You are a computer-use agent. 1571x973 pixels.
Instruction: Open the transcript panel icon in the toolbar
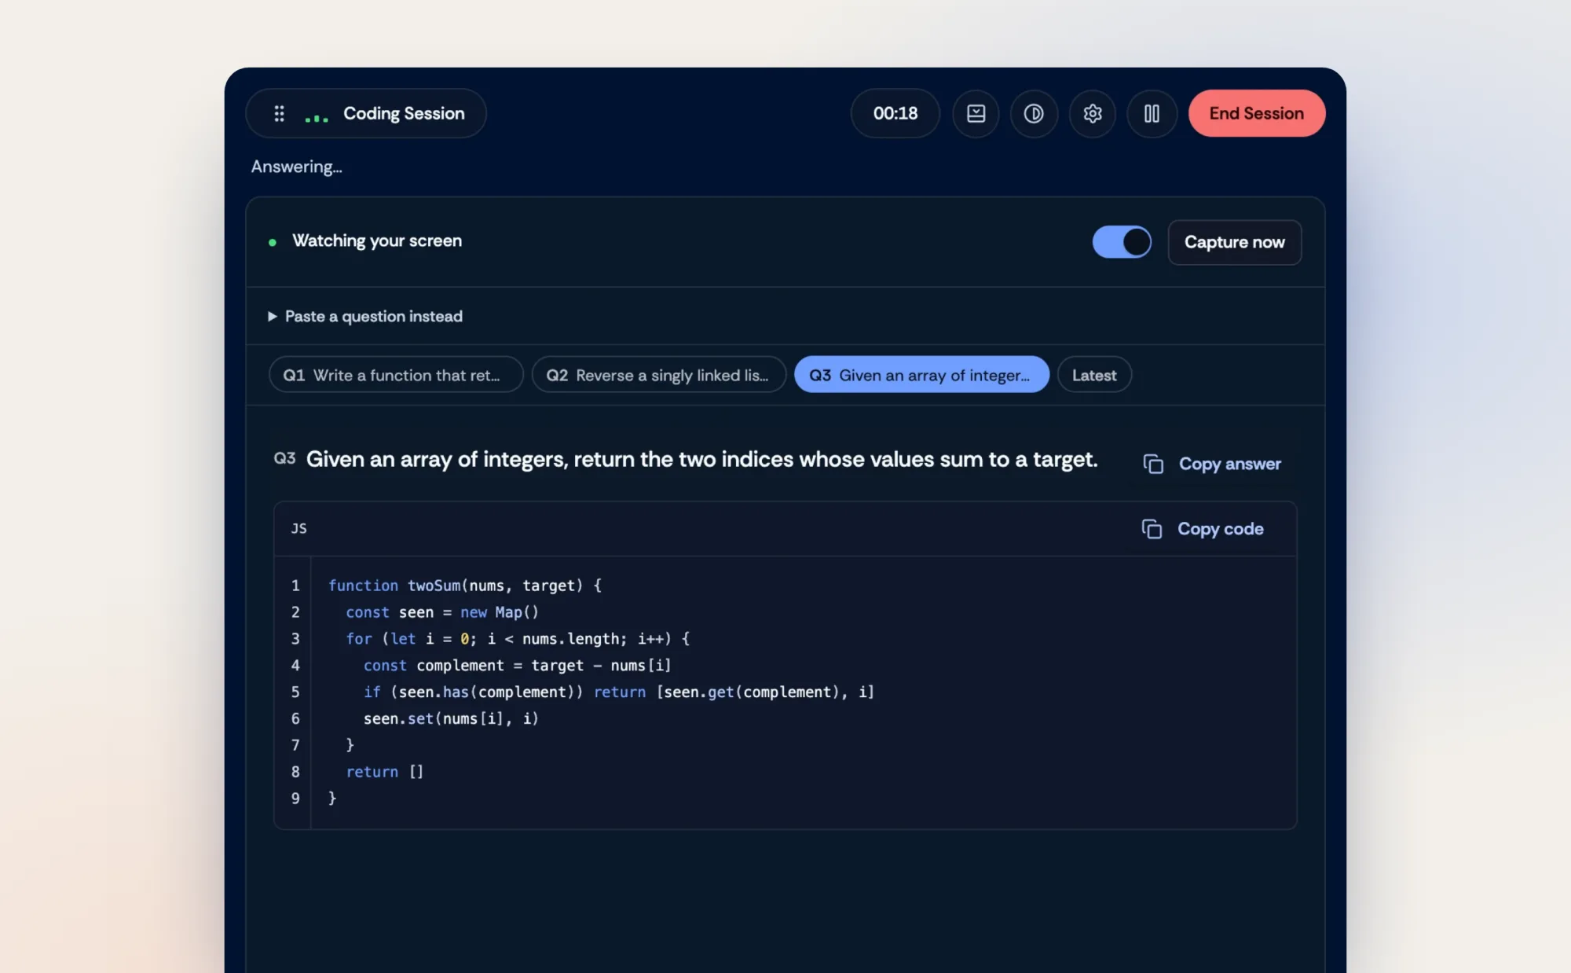(976, 114)
